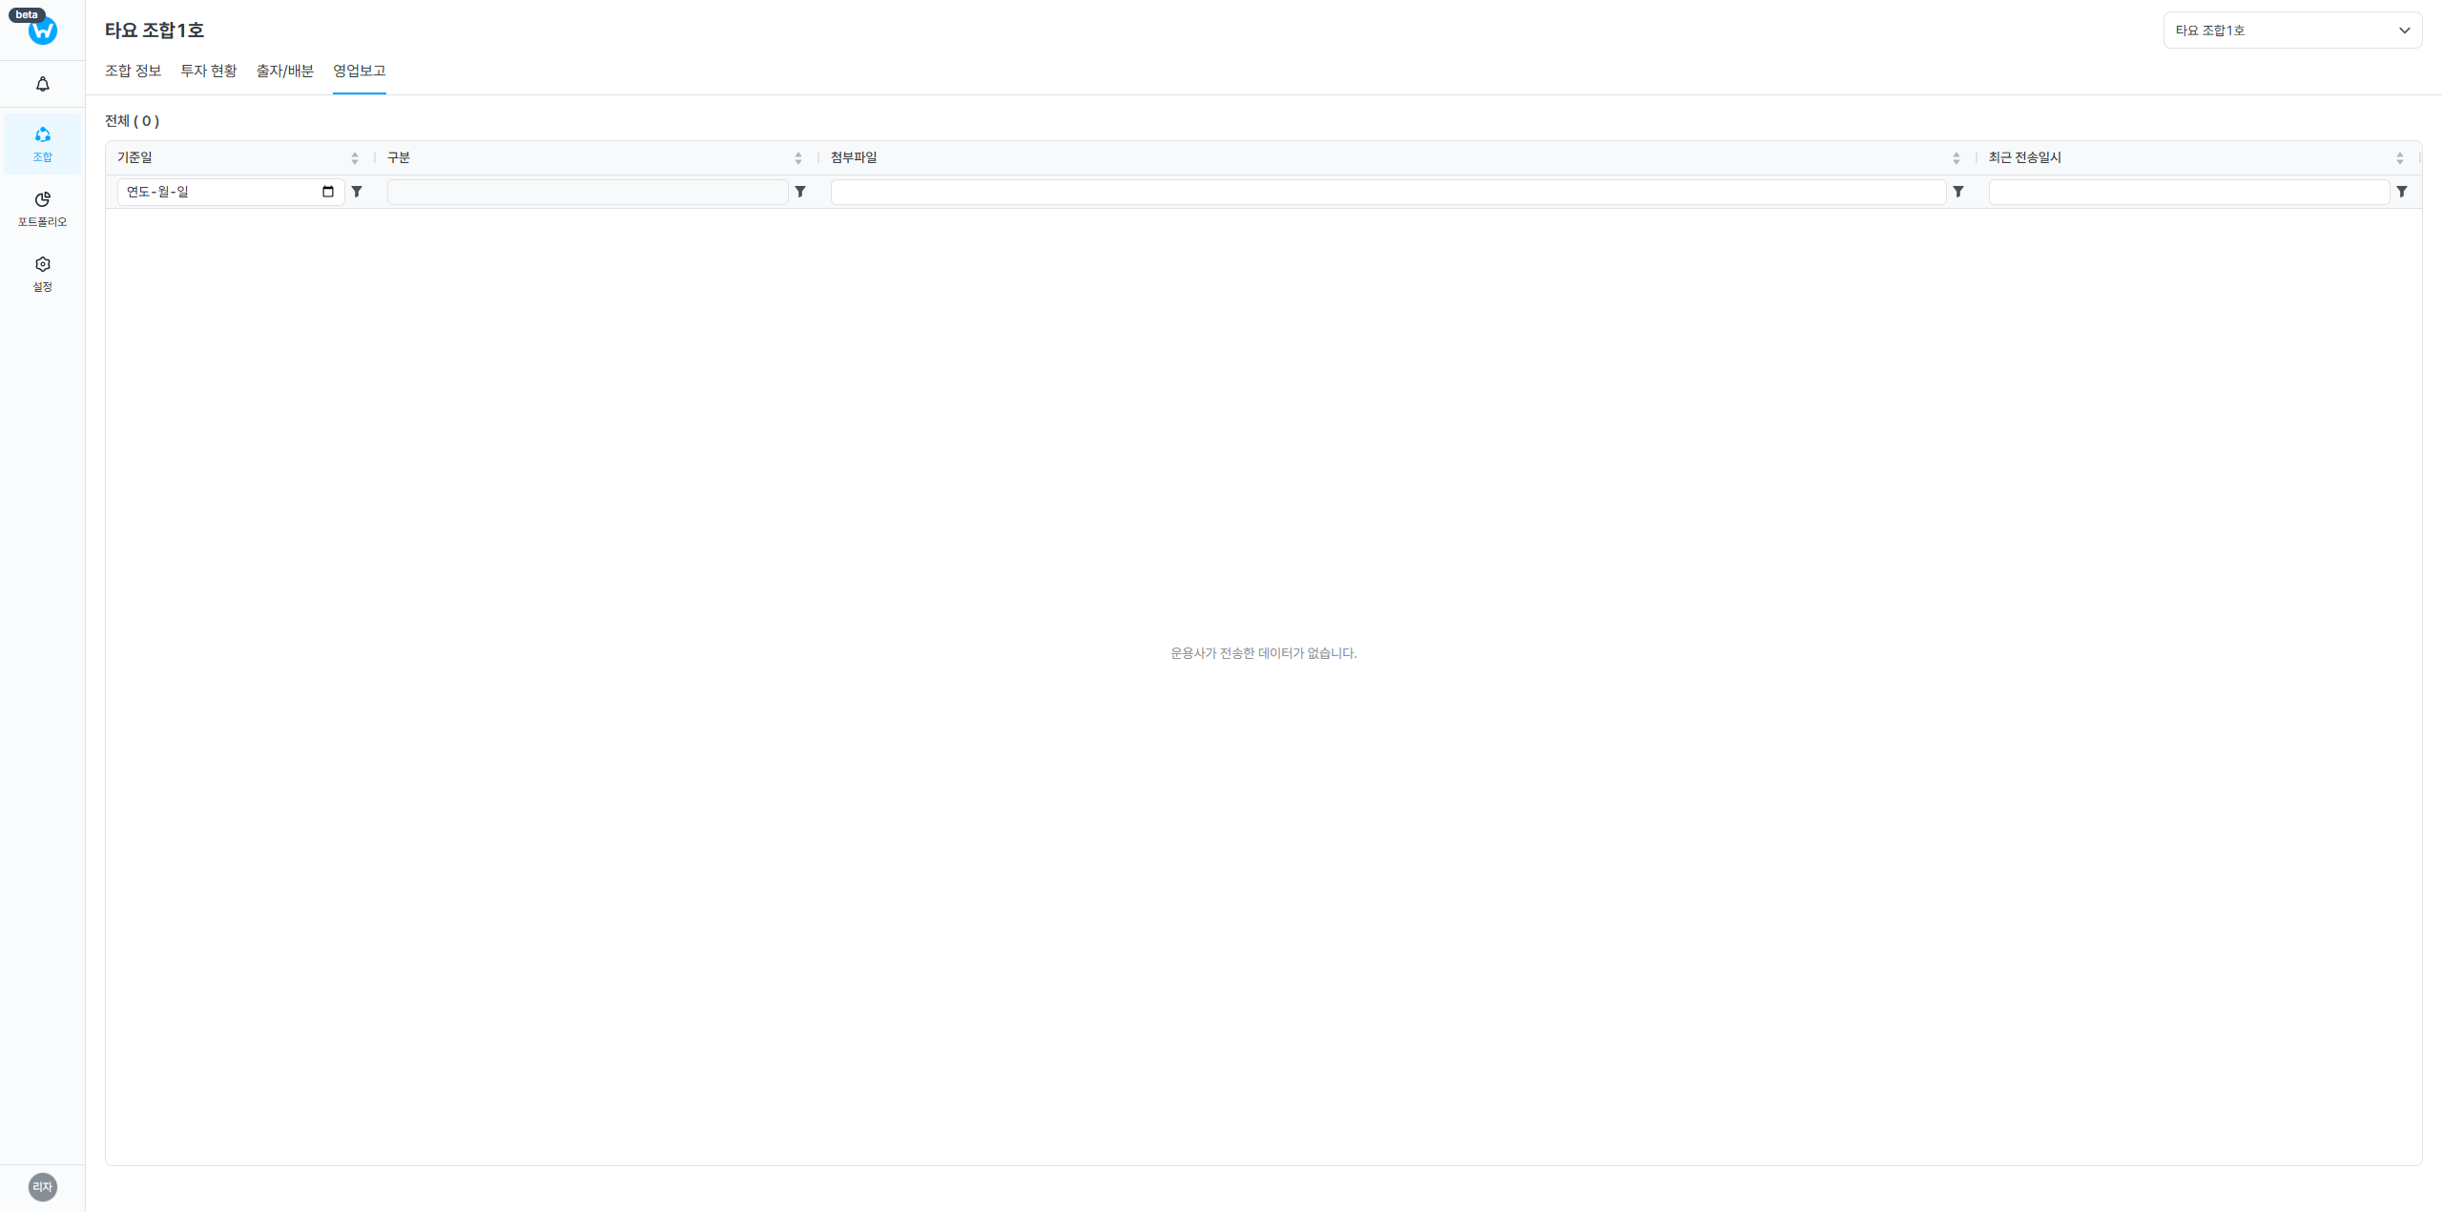Expand the 타요 조합1호 fund dropdown

tap(2291, 31)
